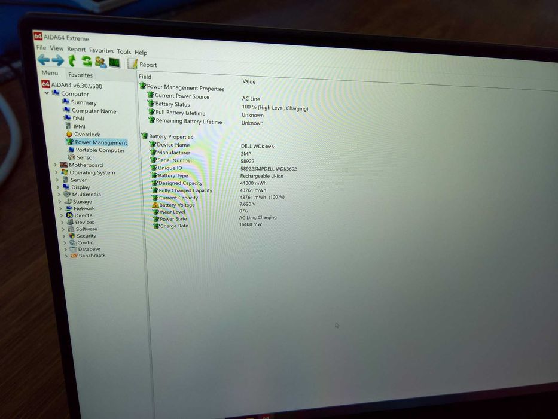Click the Security shield icon
The width and height of the screenshot is (558, 419).
click(x=72, y=235)
